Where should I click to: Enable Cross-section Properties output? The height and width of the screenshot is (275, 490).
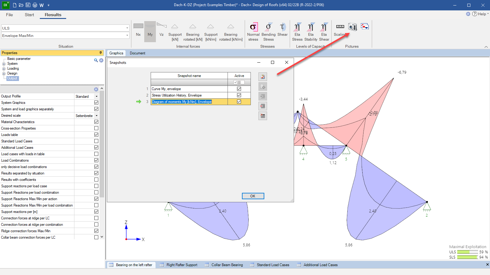[x=96, y=128]
